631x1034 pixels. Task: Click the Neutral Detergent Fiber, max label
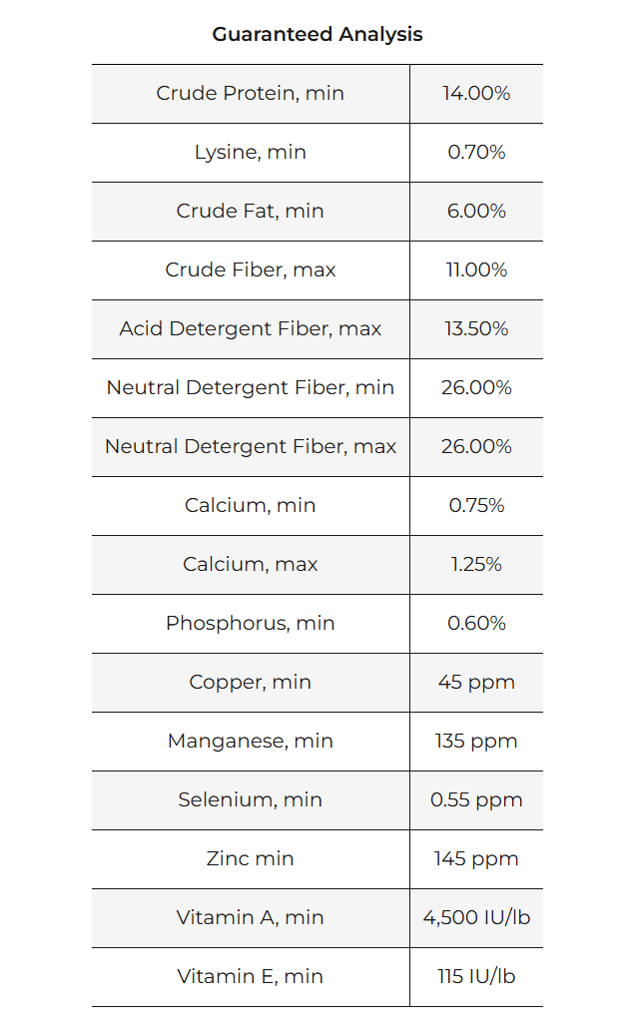pos(250,446)
